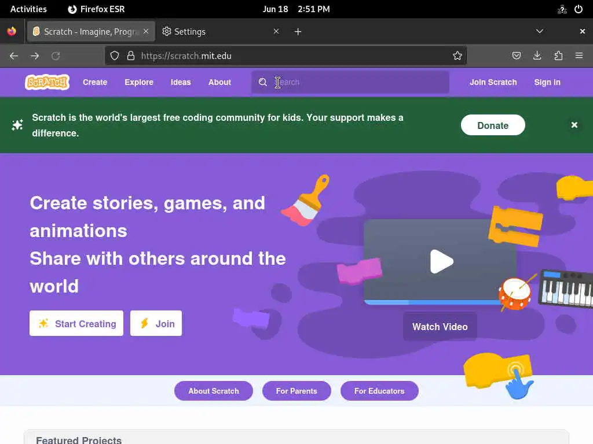Open the clock and calendar in top bar
Image resolution: width=593 pixels, height=444 pixels.
(x=296, y=9)
